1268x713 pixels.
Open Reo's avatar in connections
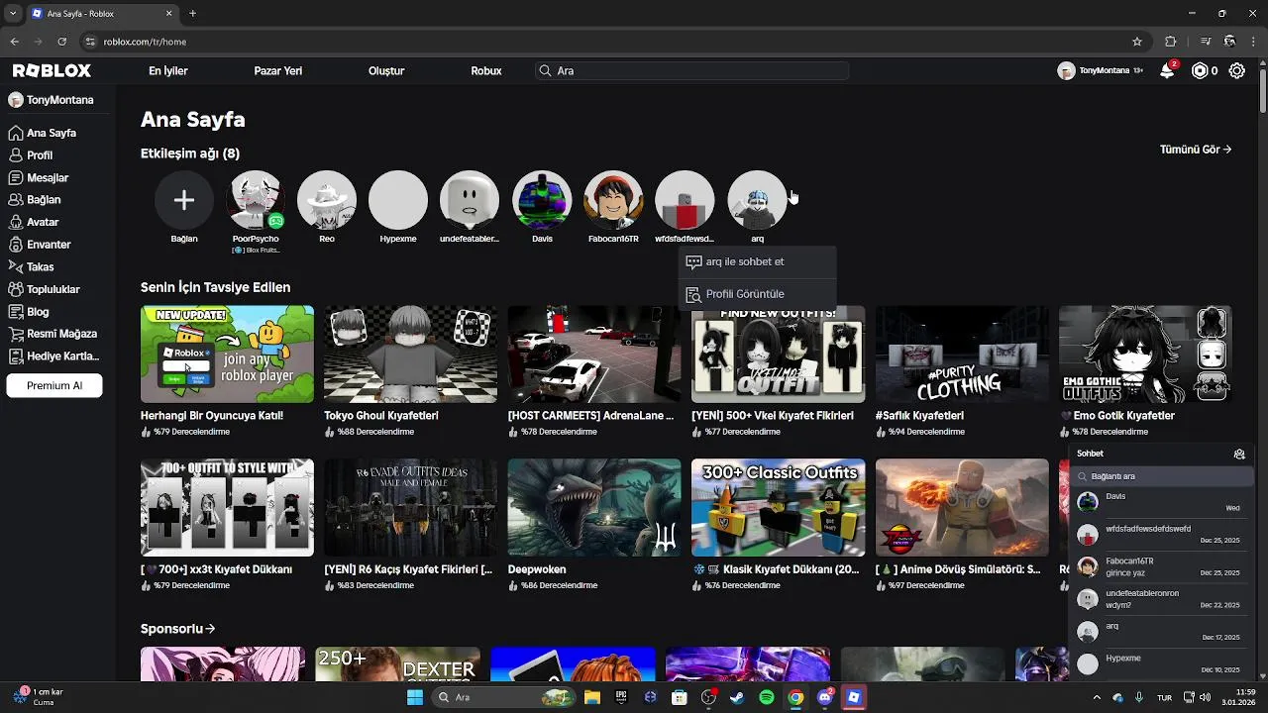[327, 200]
